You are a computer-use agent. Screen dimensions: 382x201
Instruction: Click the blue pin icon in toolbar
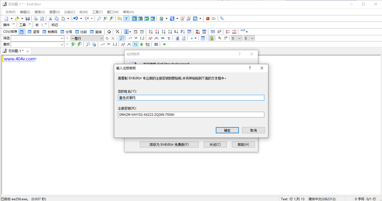point(222,19)
